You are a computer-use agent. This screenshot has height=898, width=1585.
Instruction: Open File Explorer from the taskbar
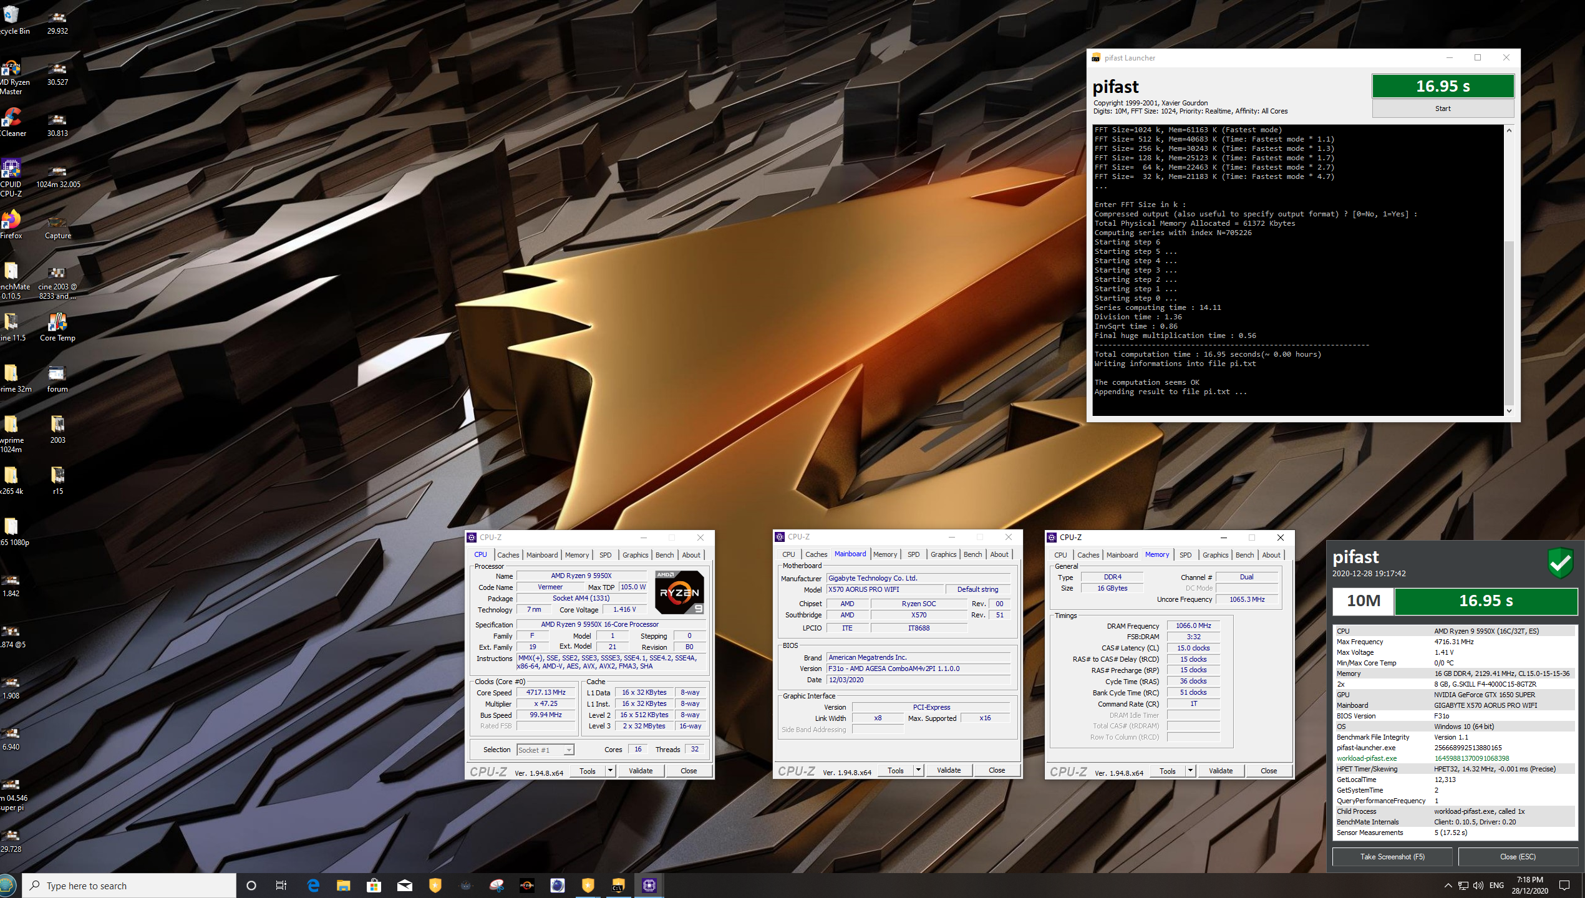click(343, 886)
